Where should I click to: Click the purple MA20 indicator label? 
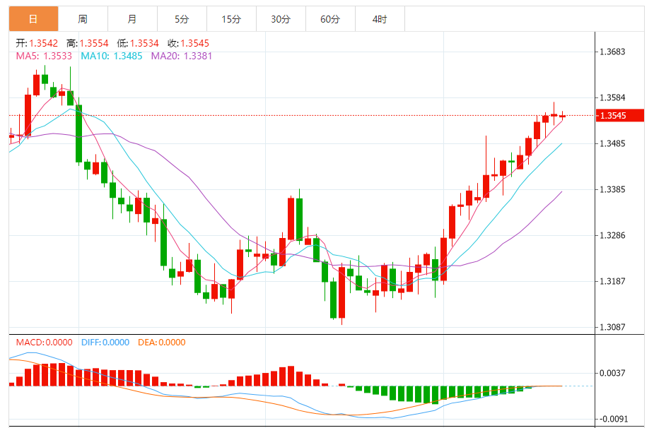pyautogui.click(x=181, y=56)
